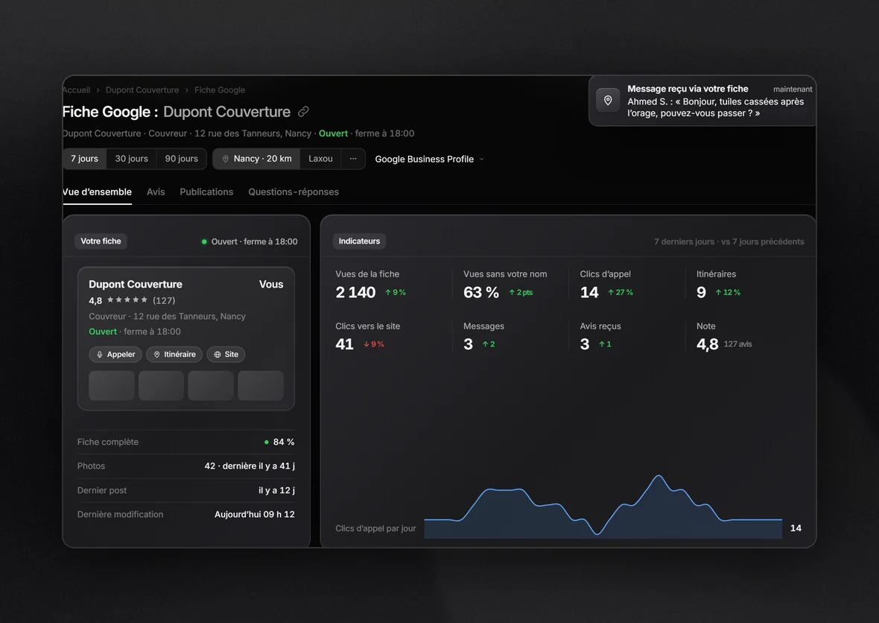Click Ouvert · ferme à 18:00 panel status
Image resolution: width=879 pixels, height=623 pixels.
(x=250, y=241)
